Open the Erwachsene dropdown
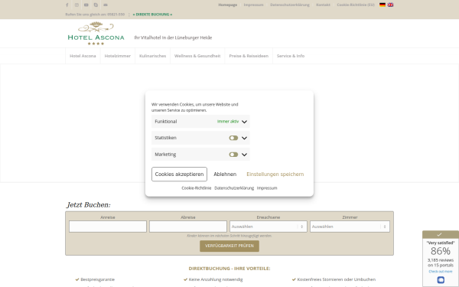This screenshot has width=459, height=287. (x=269, y=227)
